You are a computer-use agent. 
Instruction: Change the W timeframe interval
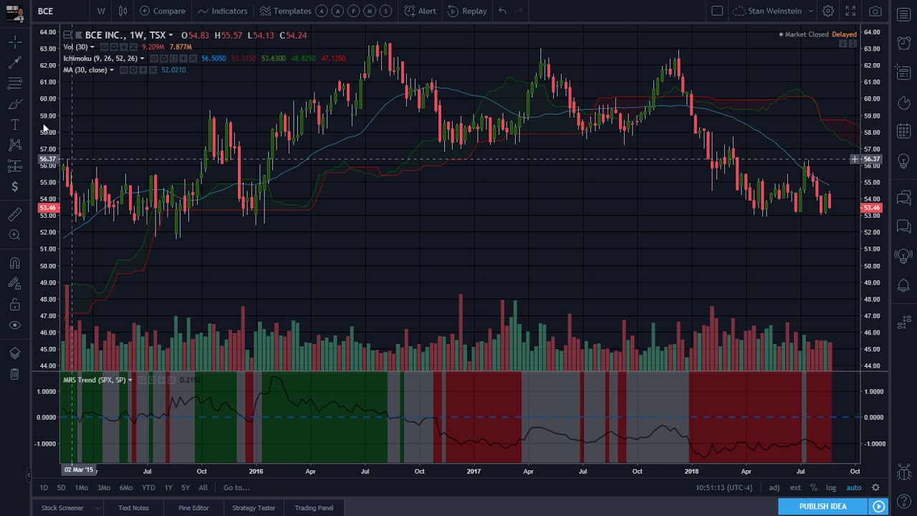coord(101,11)
